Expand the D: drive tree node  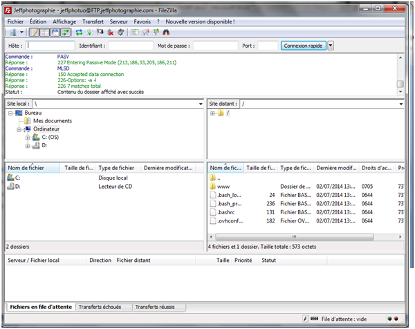tap(28, 146)
